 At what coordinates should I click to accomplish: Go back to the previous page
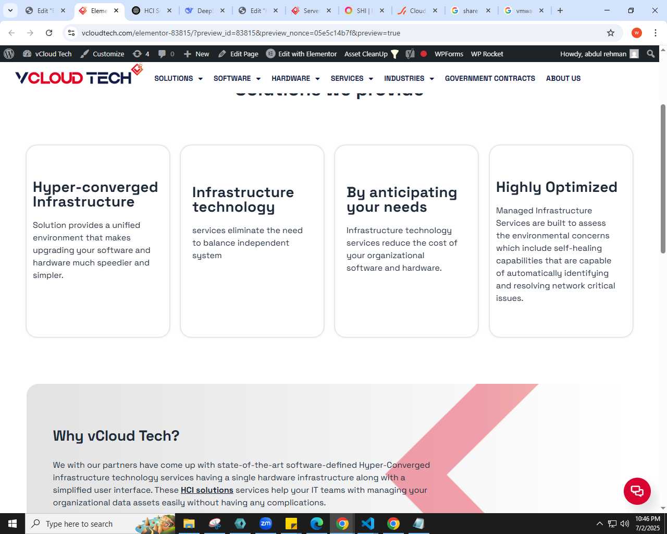pos(11,33)
